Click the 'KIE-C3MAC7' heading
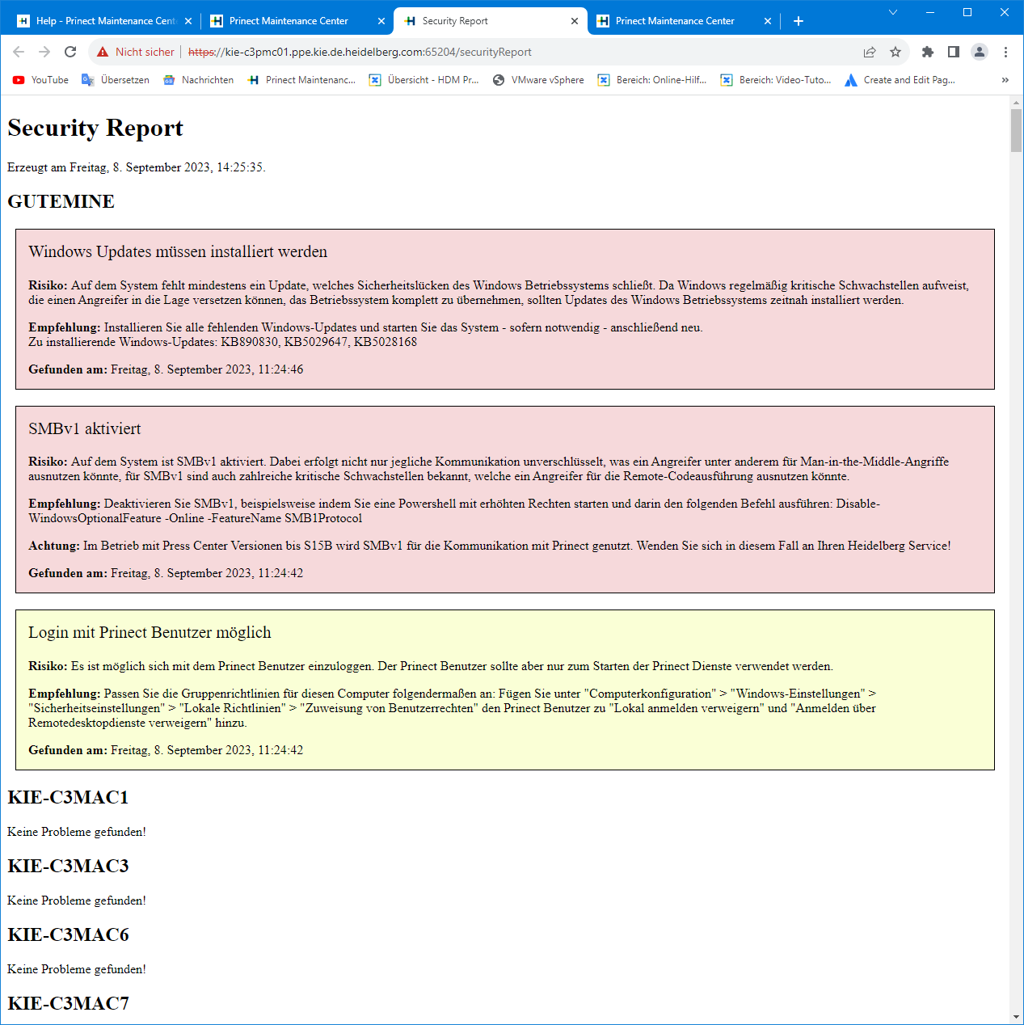The width and height of the screenshot is (1024, 1025). point(68,1003)
